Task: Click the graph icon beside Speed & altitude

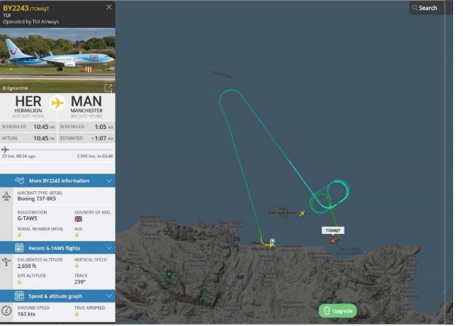Action: coord(19,296)
